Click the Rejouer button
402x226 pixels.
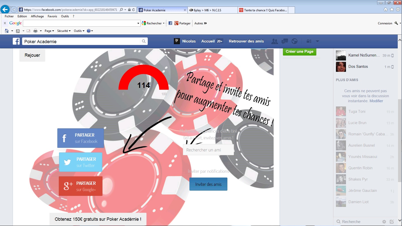coord(32,55)
